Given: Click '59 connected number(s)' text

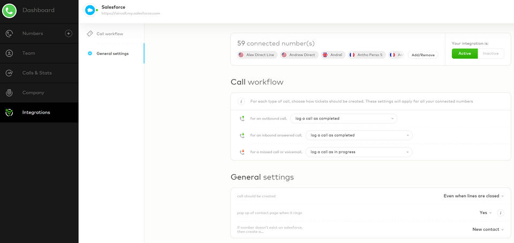Looking at the screenshot, I should pos(276,43).
